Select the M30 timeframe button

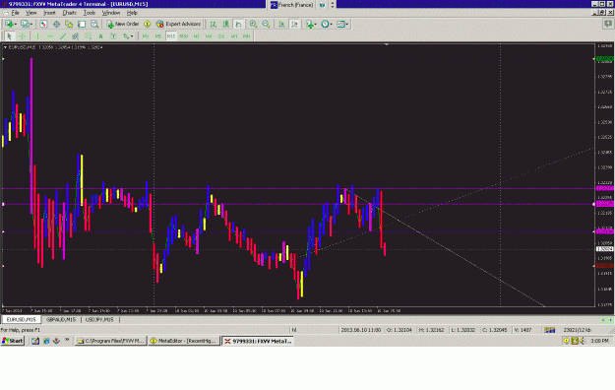[x=184, y=36]
